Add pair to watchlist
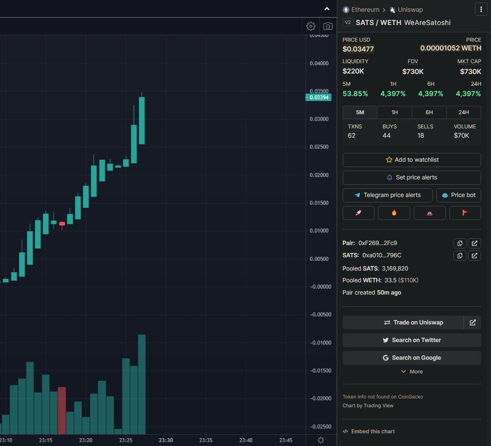Screen dimensions: 491x446 pos(412,160)
